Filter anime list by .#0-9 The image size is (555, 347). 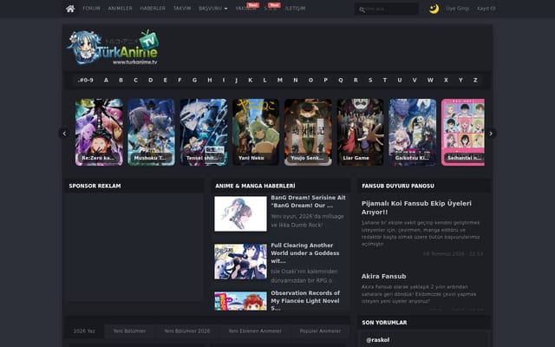coord(85,81)
